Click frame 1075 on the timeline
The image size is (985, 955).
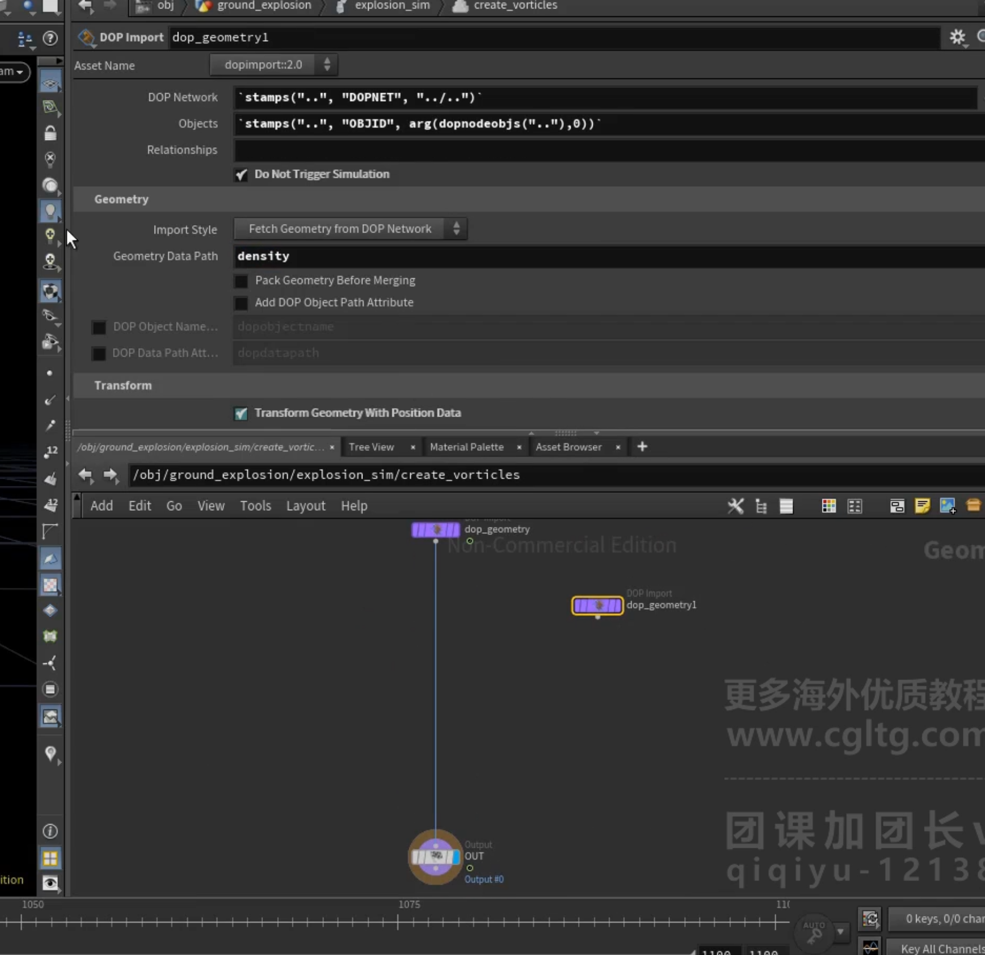click(398, 922)
